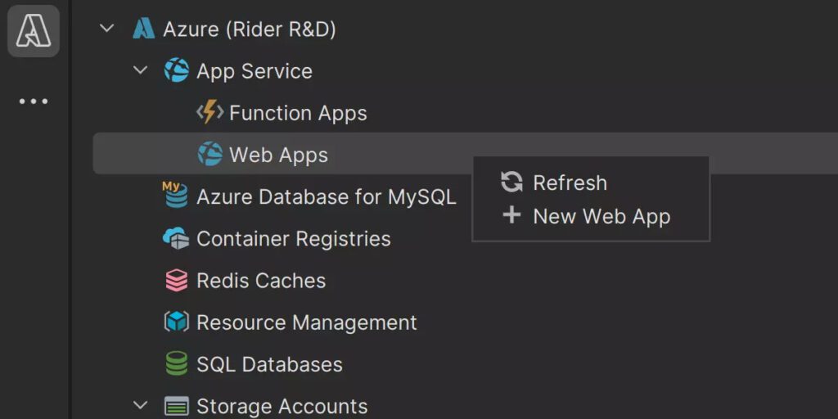Open the three-dots more tool windows icon
Image resolution: width=838 pixels, height=419 pixels.
tap(33, 101)
